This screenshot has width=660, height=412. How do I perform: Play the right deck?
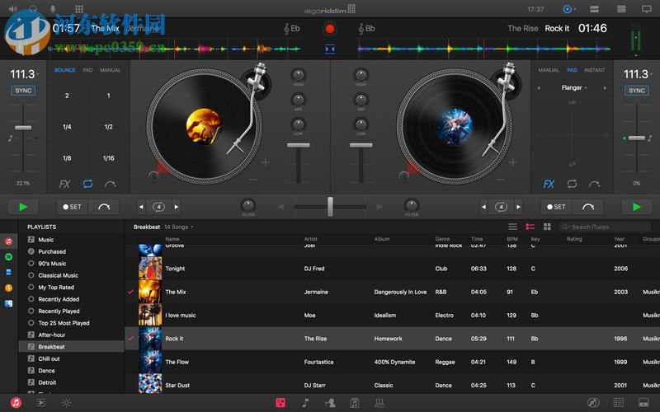tap(637, 207)
